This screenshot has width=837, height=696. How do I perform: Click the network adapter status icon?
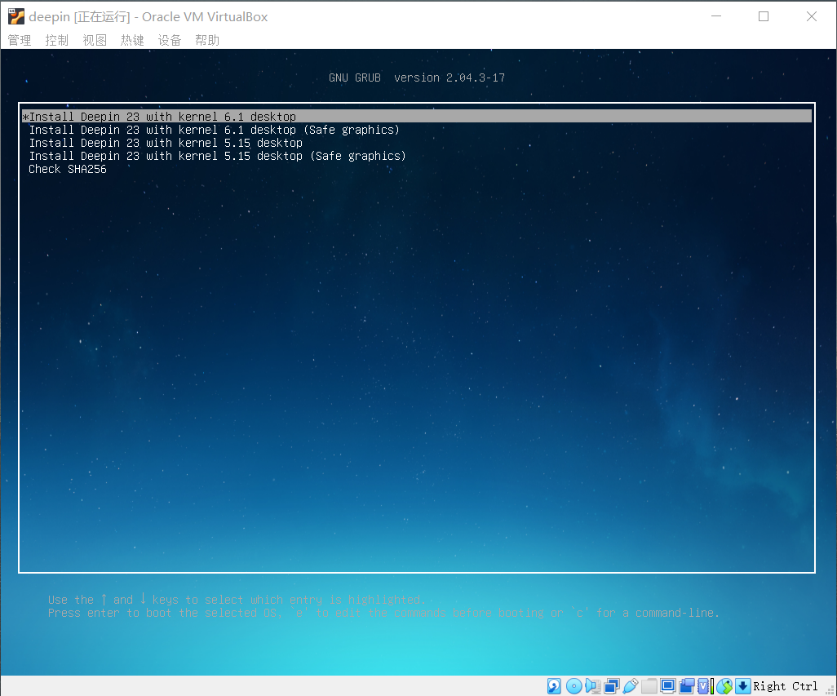pyautogui.click(x=612, y=686)
